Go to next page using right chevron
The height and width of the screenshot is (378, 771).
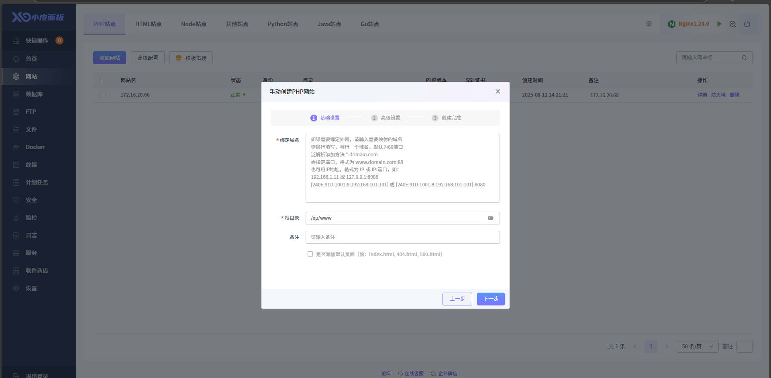pyautogui.click(x=667, y=346)
